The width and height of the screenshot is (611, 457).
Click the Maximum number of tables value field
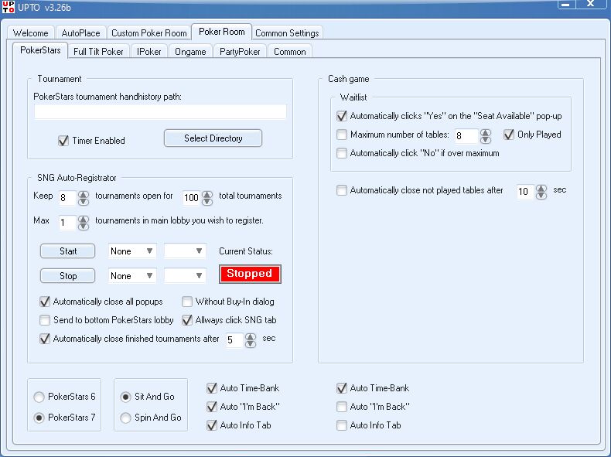(x=466, y=136)
